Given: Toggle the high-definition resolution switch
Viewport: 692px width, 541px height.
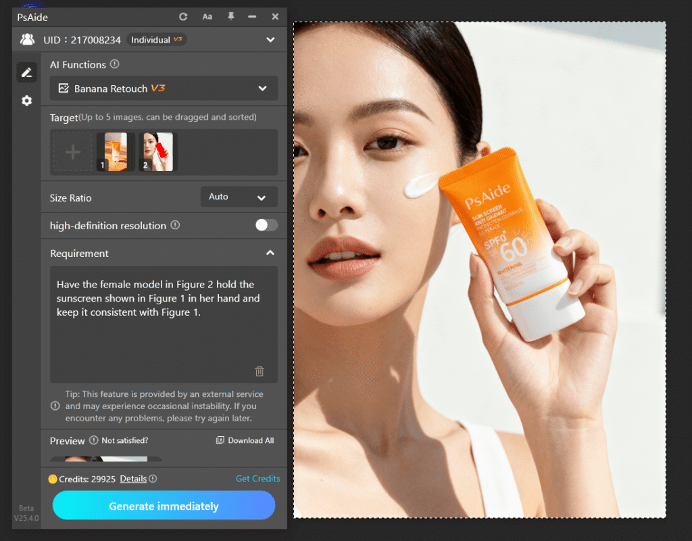Looking at the screenshot, I should click(x=266, y=225).
